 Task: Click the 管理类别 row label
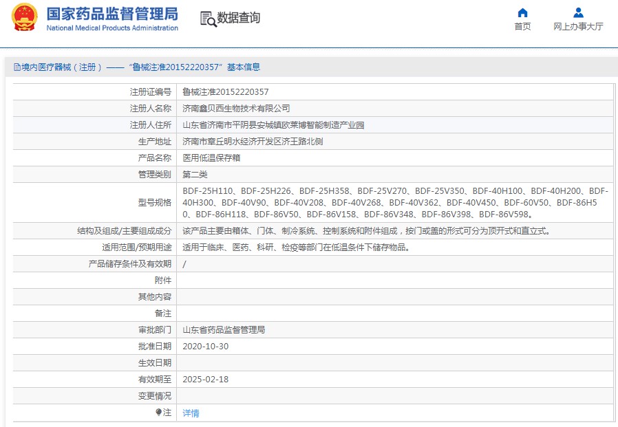[154, 175]
